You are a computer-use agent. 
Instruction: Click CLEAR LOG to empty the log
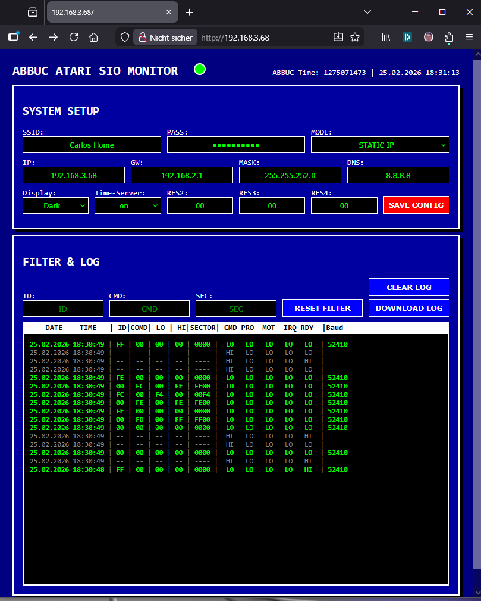coord(408,287)
